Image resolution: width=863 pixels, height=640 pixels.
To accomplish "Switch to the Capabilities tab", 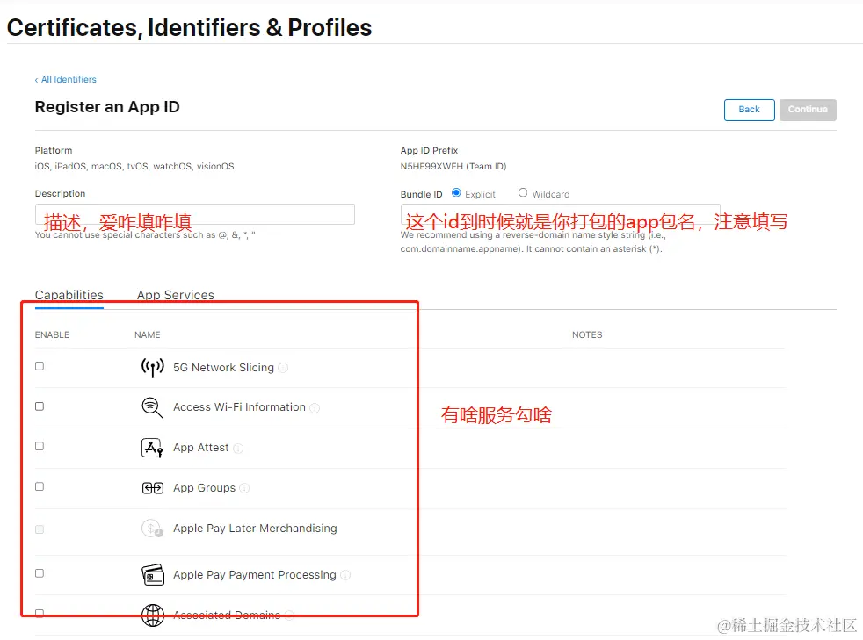I will [x=69, y=295].
